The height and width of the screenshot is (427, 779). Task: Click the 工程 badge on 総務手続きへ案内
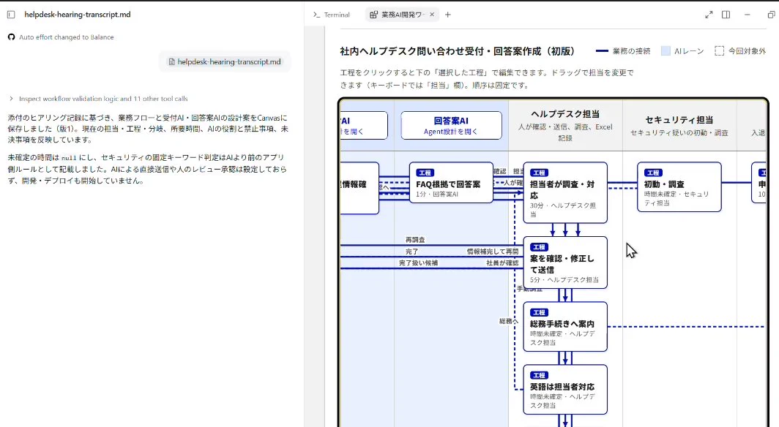539,312
